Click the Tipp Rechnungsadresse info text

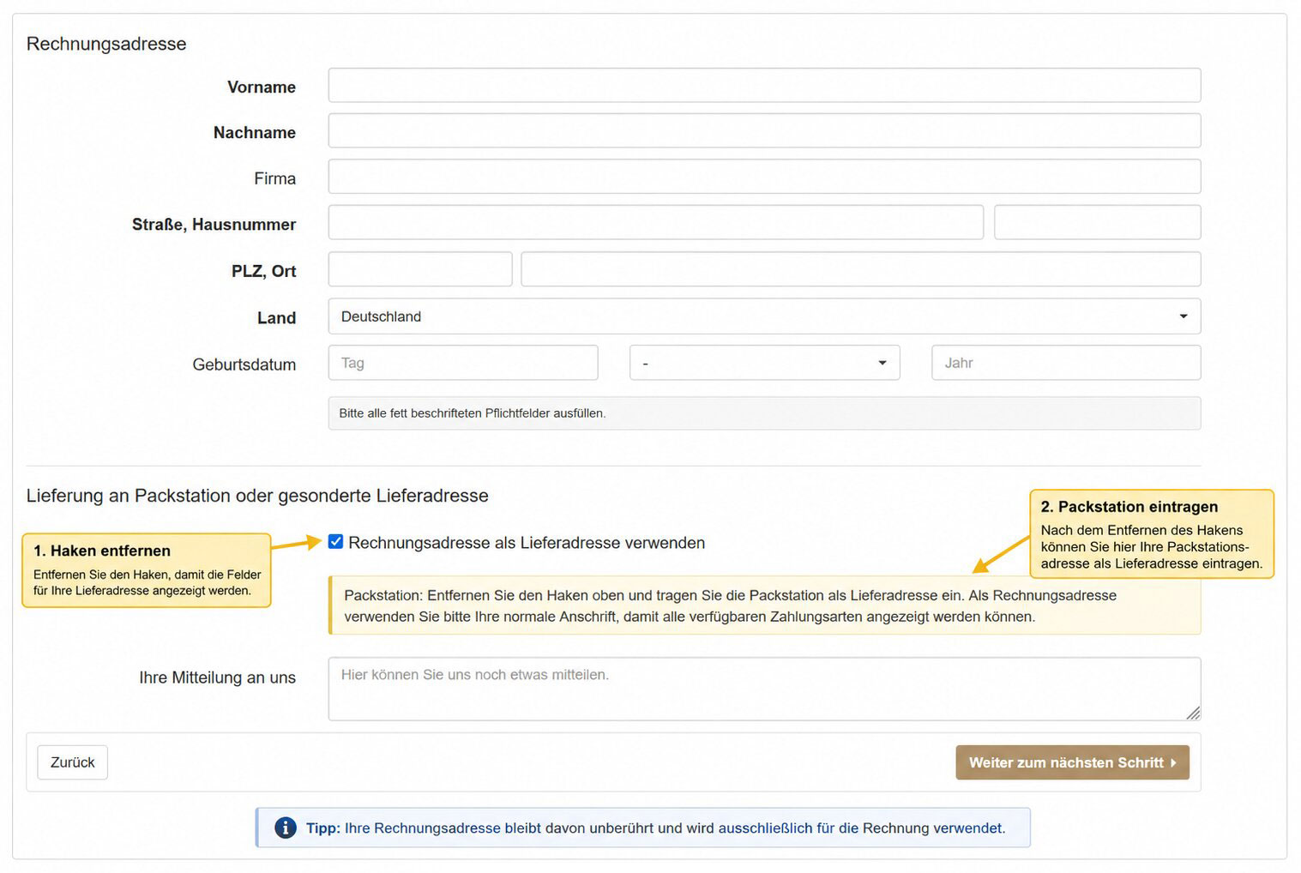point(656,828)
